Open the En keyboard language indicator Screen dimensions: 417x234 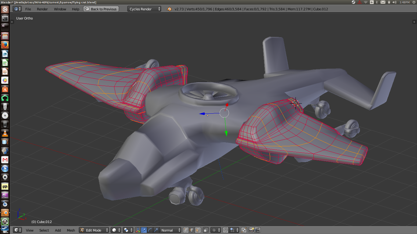pyautogui.click(x=372, y=2)
